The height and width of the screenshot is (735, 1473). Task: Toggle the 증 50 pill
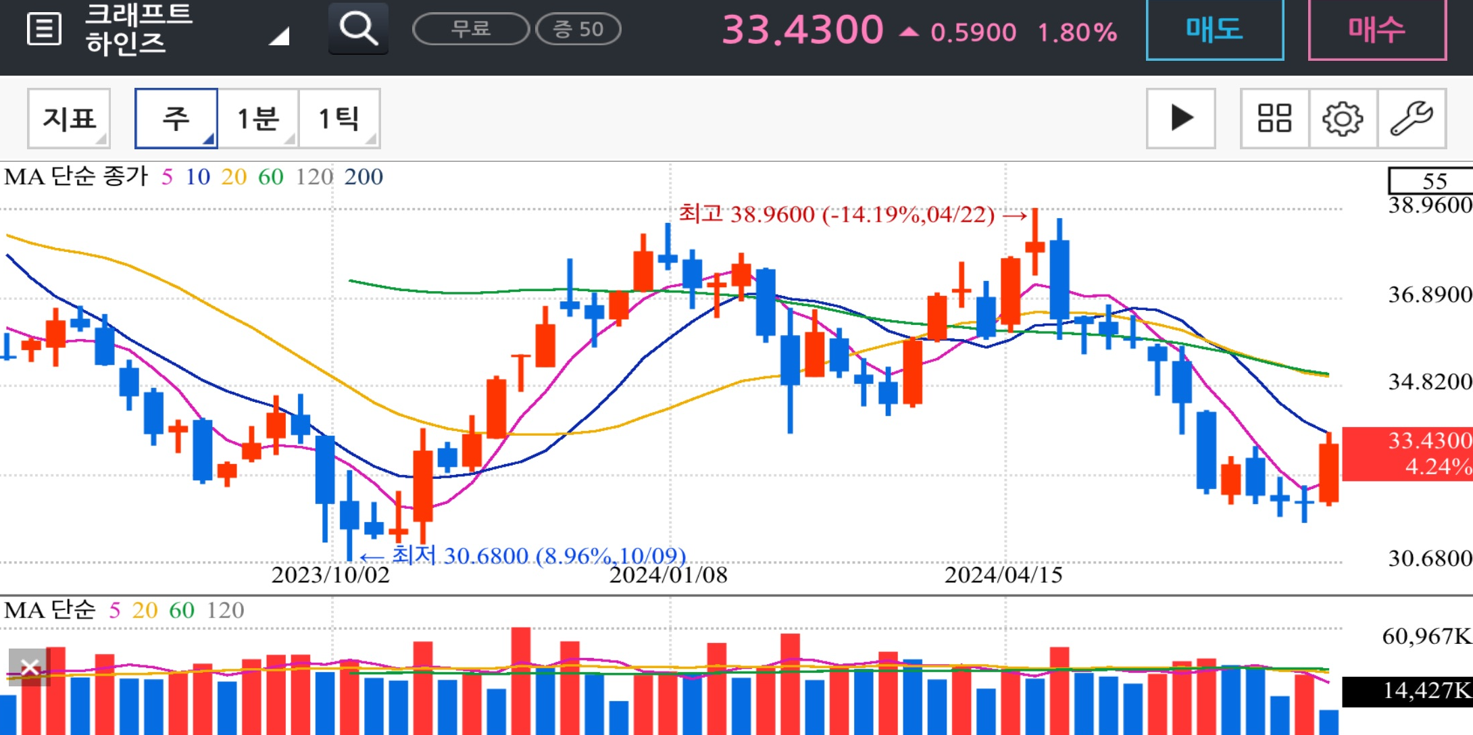[578, 29]
